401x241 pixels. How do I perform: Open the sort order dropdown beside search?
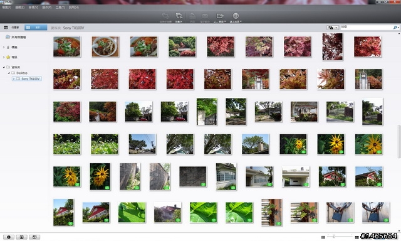tap(333, 28)
